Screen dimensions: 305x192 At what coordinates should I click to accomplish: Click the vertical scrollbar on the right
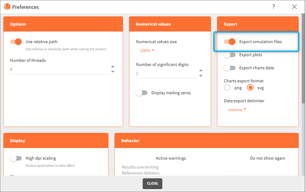(x=303, y=59)
